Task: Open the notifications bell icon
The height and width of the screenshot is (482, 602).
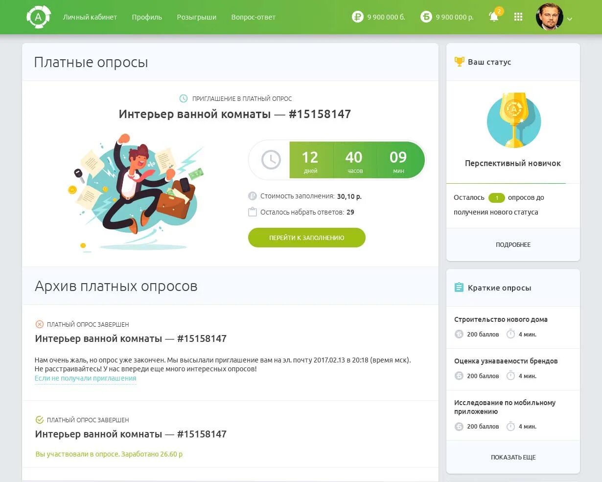Action: pos(494,17)
